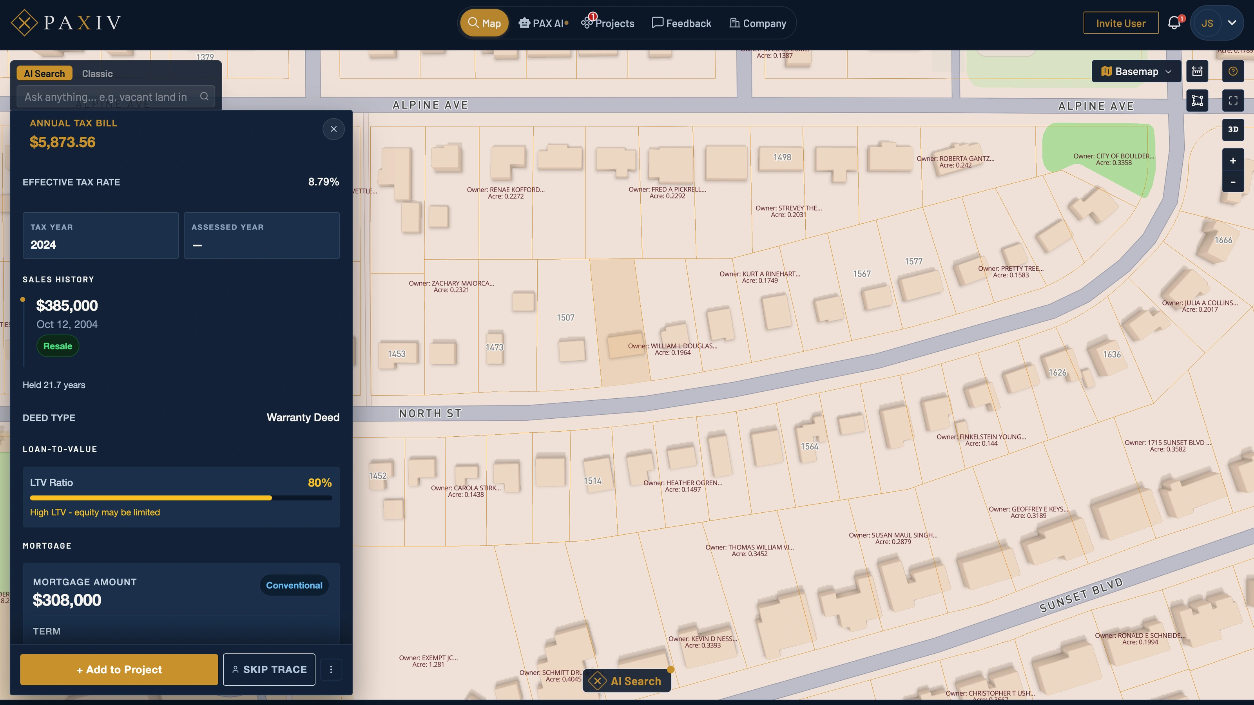Click the Julia A Collins parcel label

[x=1200, y=306]
